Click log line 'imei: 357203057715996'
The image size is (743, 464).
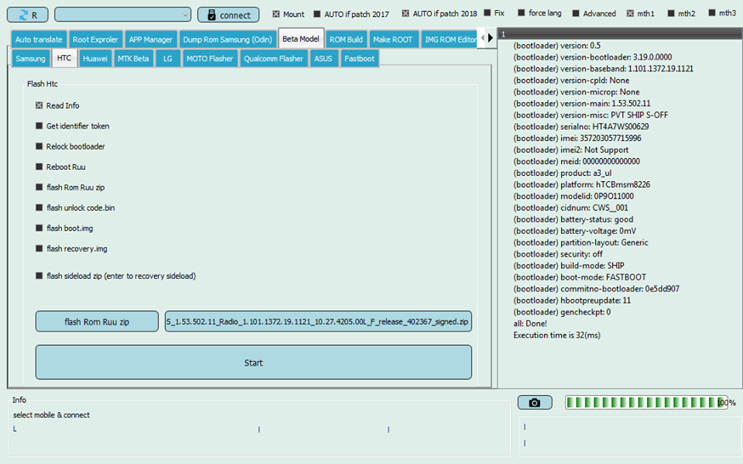577,138
